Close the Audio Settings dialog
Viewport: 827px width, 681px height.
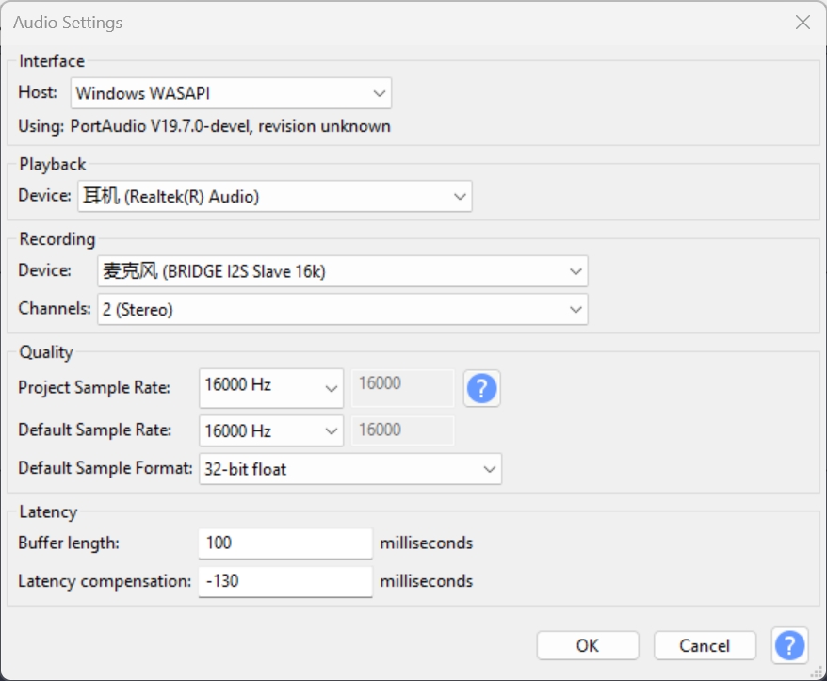click(803, 23)
